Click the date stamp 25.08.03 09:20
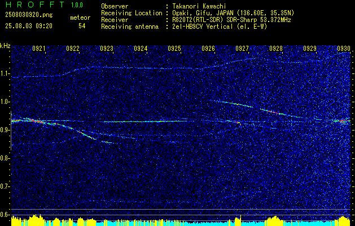 [29, 26]
